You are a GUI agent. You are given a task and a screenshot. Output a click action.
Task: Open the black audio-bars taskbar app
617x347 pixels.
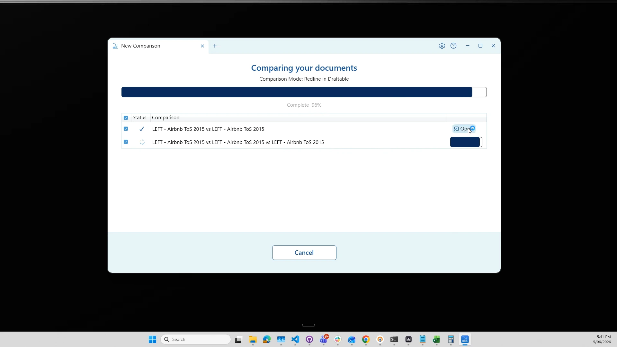pos(408,340)
